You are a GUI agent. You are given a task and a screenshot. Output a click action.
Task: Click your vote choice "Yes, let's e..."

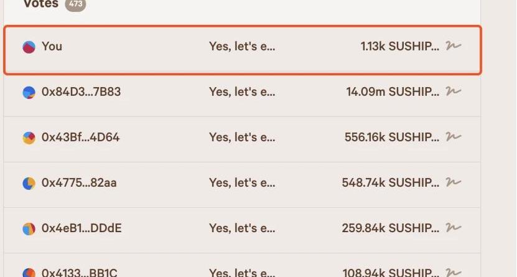(241, 47)
